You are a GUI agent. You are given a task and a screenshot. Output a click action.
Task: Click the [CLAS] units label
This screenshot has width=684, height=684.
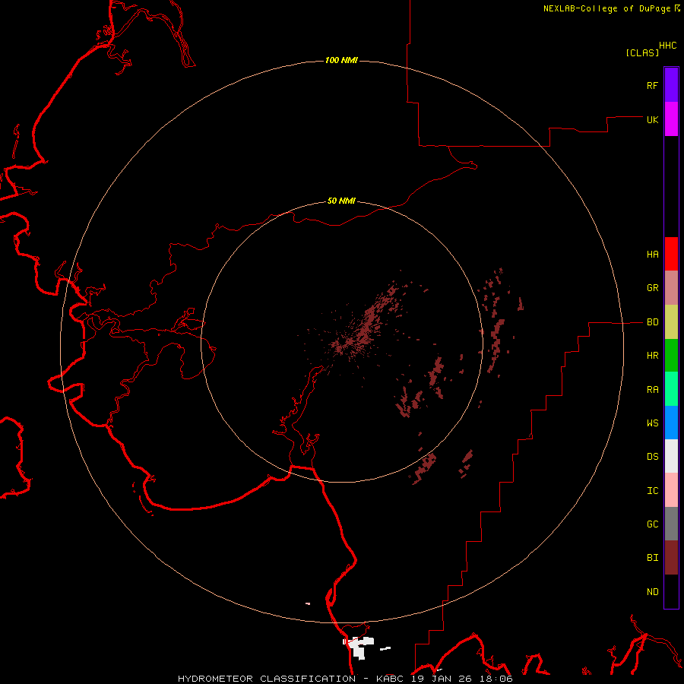point(642,52)
